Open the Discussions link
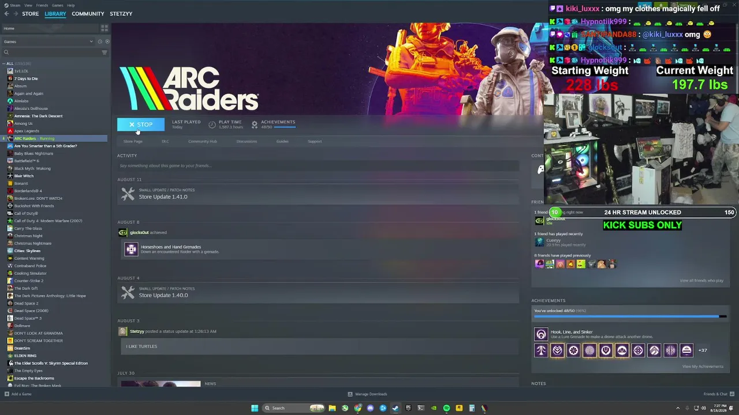This screenshot has height=415, width=739. (247, 141)
